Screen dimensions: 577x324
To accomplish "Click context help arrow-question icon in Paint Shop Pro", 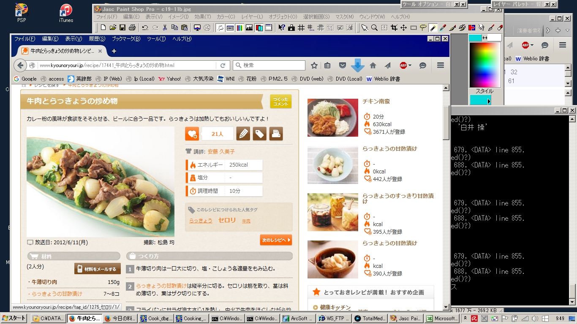I will coord(282,28).
